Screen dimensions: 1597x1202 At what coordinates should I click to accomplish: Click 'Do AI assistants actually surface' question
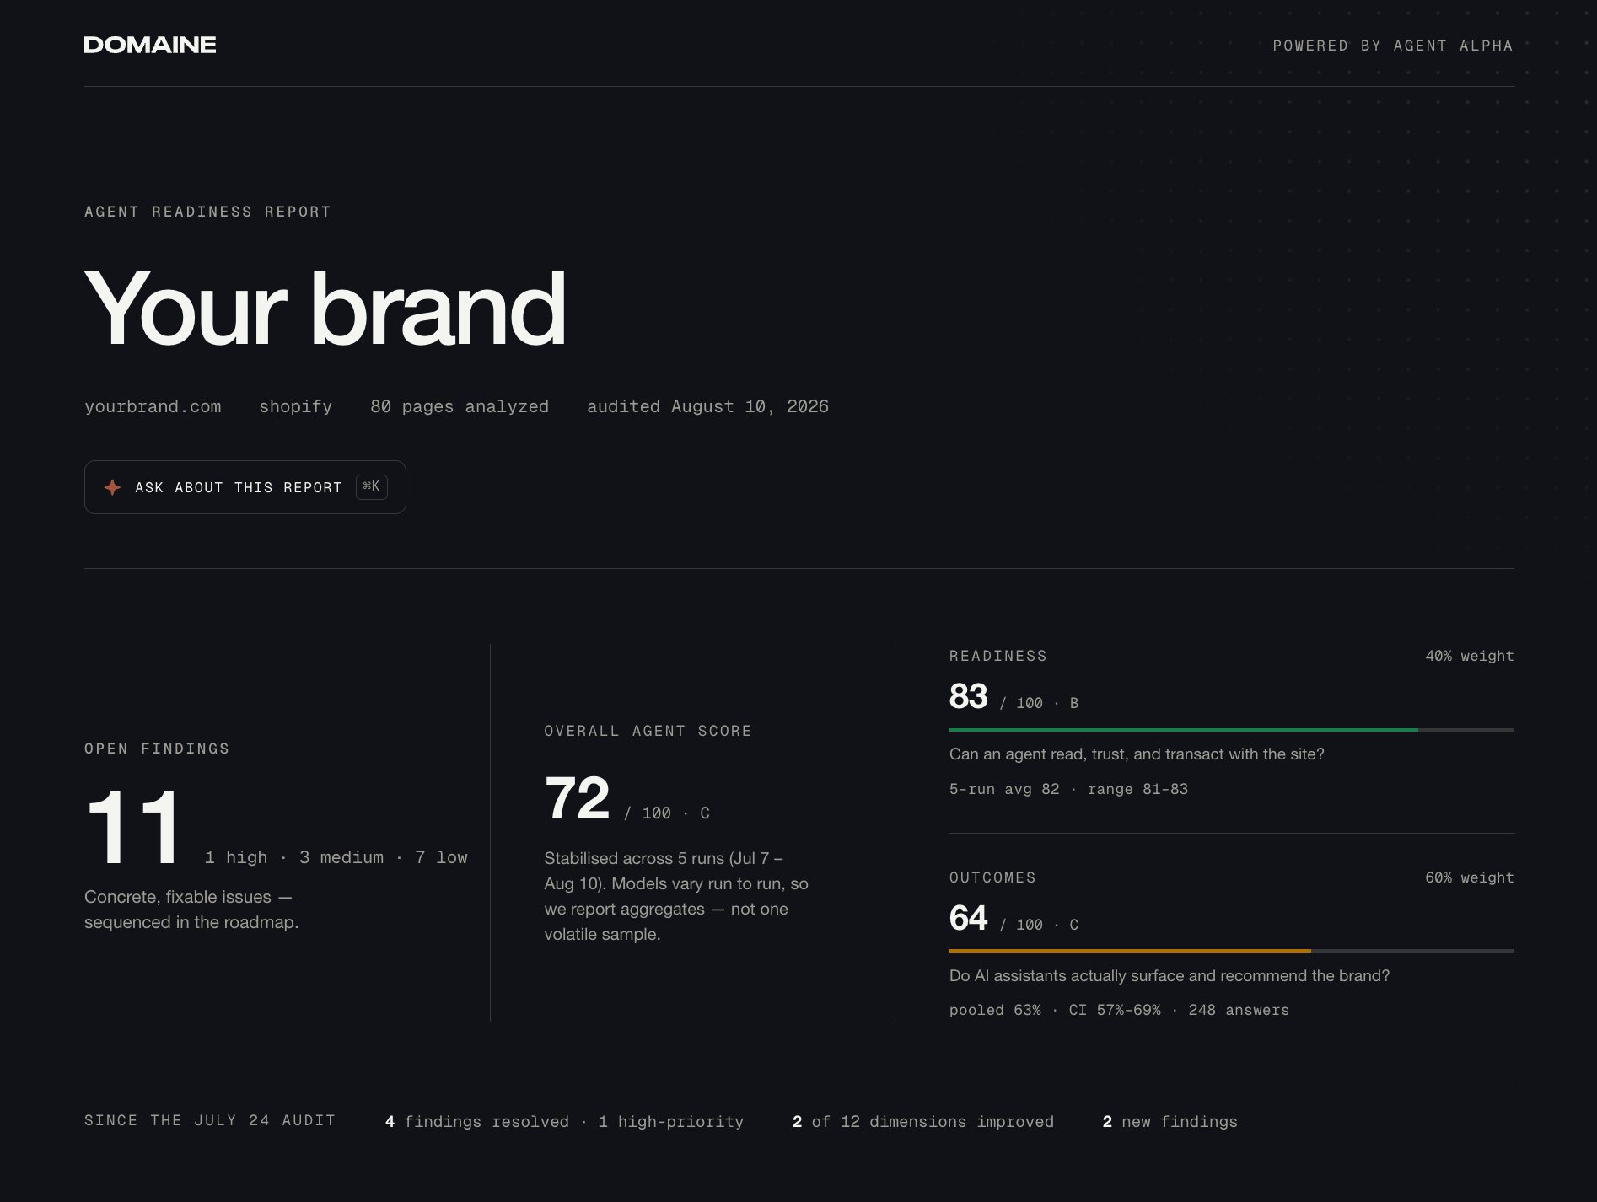(1170, 975)
